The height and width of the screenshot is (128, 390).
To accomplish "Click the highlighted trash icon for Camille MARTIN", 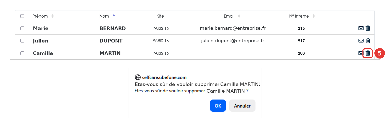I will tap(368, 53).
